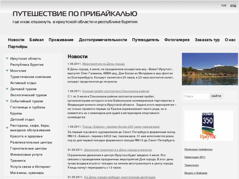Click the Поиск search input field
The image size is (239, 179).
(x=196, y=96)
